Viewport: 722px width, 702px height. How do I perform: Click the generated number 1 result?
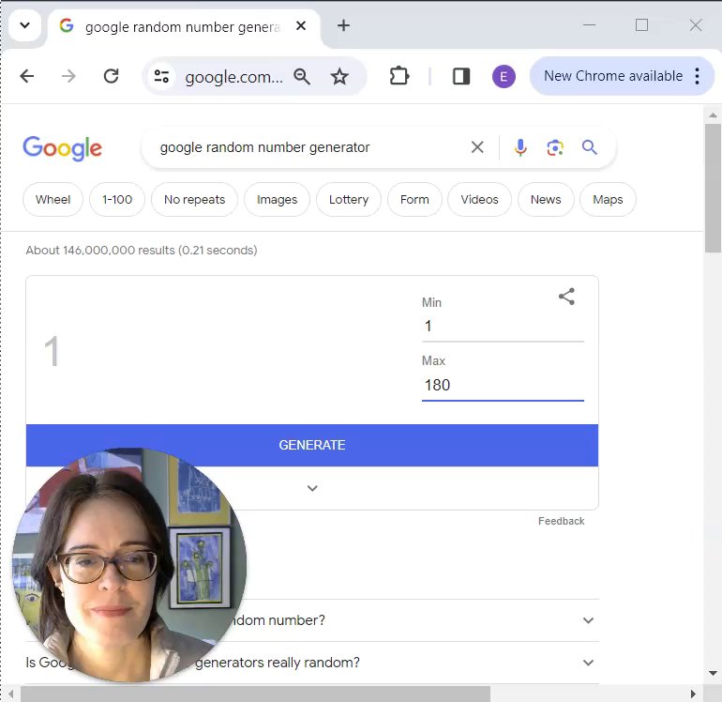click(52, 351)
